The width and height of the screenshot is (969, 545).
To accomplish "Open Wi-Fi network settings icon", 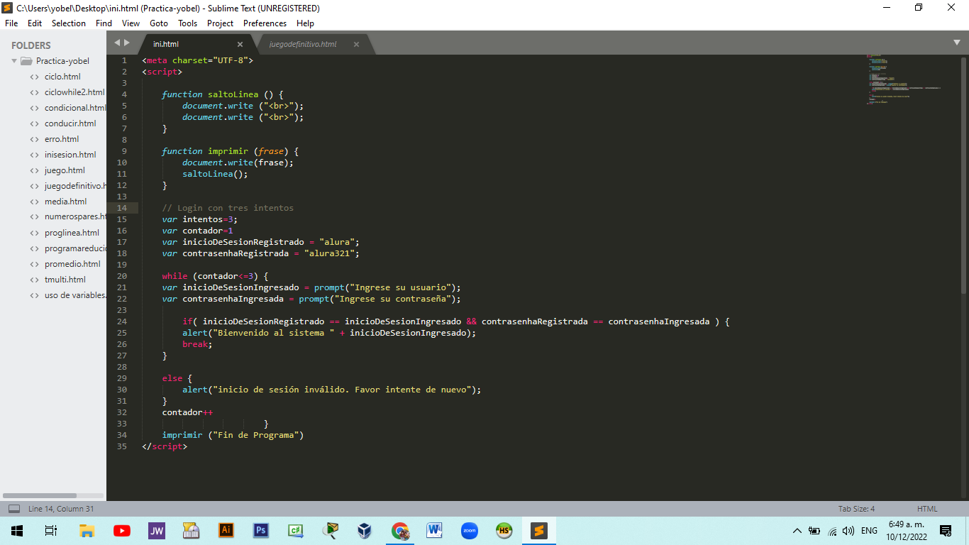I will click(x=832, y=531).
